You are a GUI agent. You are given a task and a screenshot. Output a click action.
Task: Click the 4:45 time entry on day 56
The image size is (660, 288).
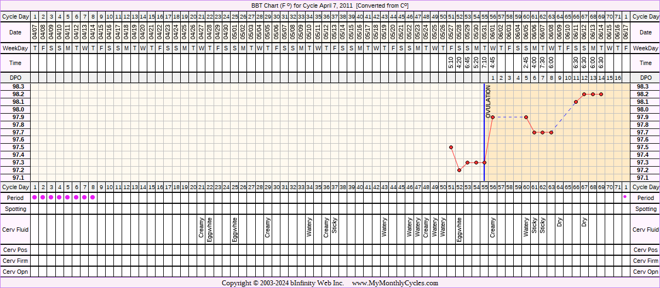click(492, 63)
